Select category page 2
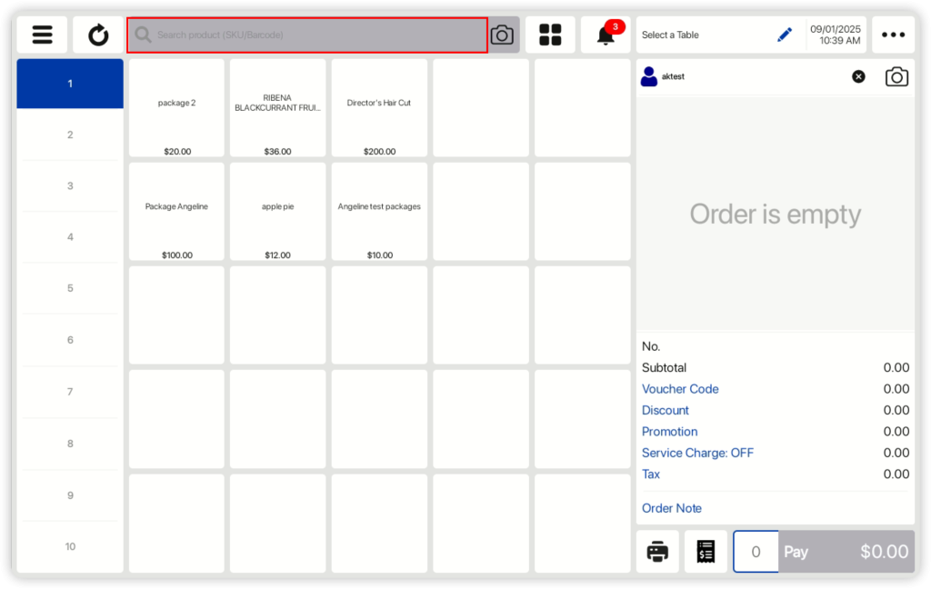 [x=70, y=135]
